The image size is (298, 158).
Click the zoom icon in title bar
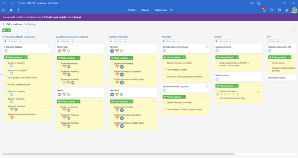click(x=252, y=3)
